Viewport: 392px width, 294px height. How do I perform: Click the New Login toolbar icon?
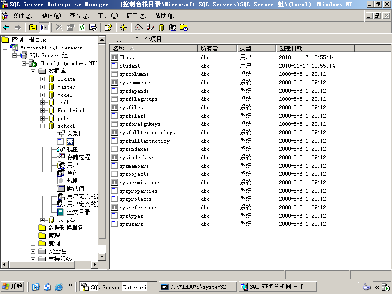[x=172, y=27]
